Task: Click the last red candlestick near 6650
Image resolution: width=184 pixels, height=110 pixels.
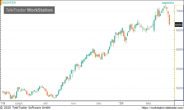Action: (x=169, y=20)
